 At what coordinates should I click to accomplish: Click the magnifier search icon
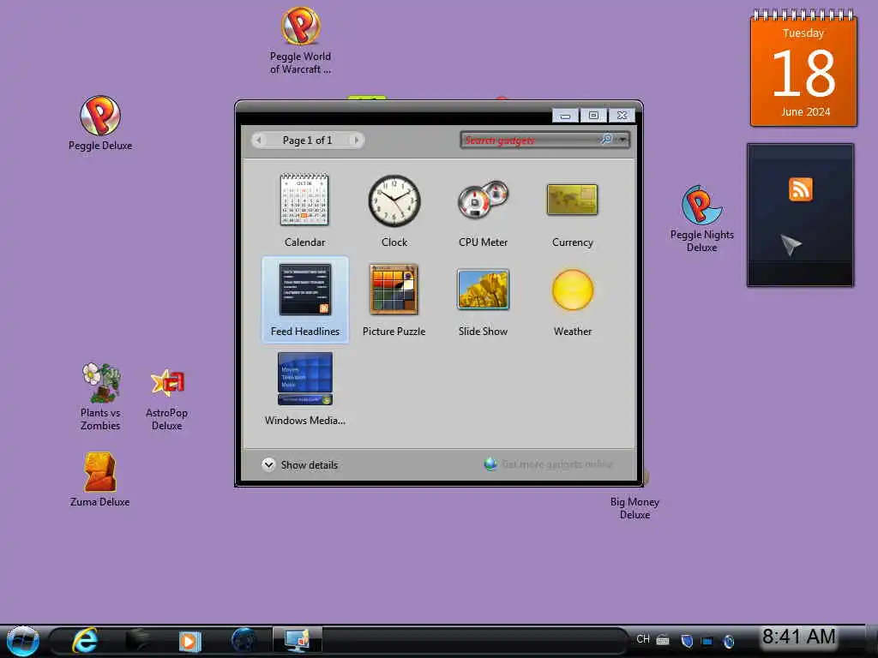point(607,139)
